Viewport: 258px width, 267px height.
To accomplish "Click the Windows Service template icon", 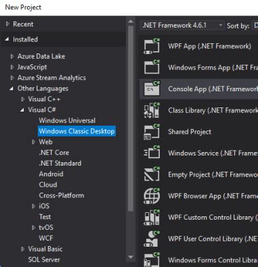I will [x=152, y=153].
